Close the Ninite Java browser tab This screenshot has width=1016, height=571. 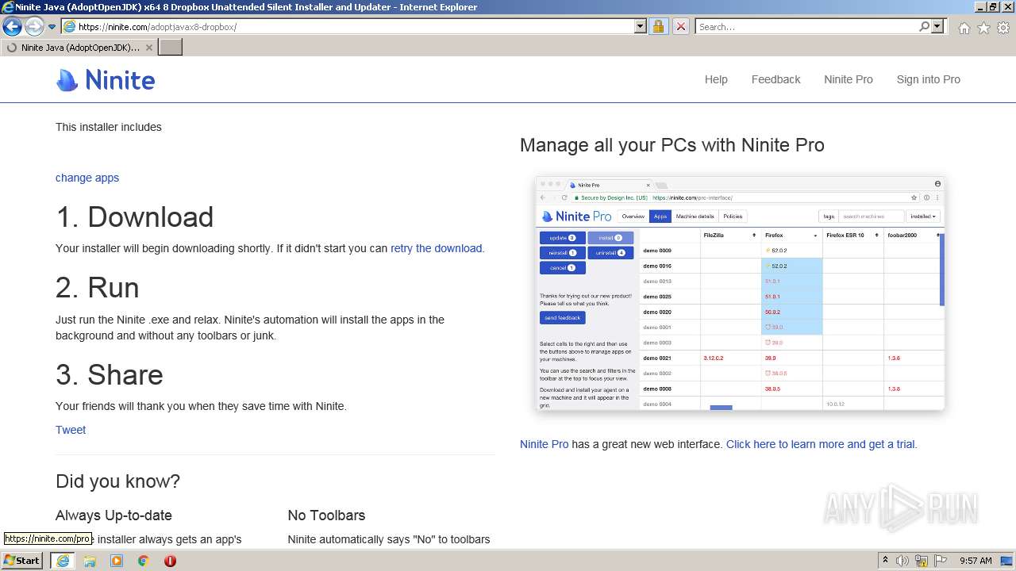pyautogui.click(x=148, y=48)
